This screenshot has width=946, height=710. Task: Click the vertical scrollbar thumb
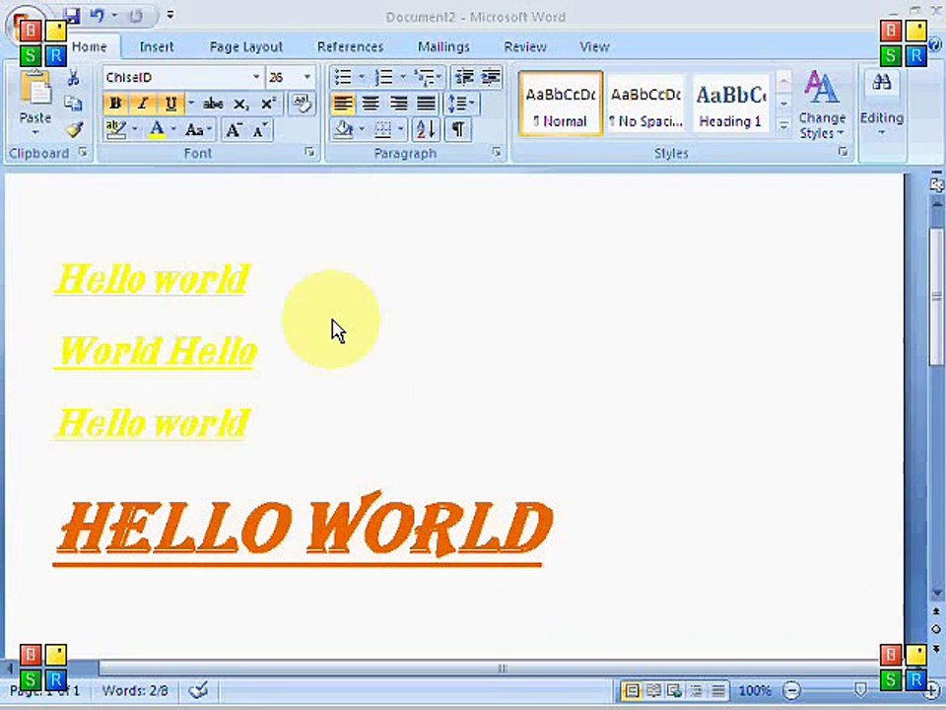pos(936,296)
